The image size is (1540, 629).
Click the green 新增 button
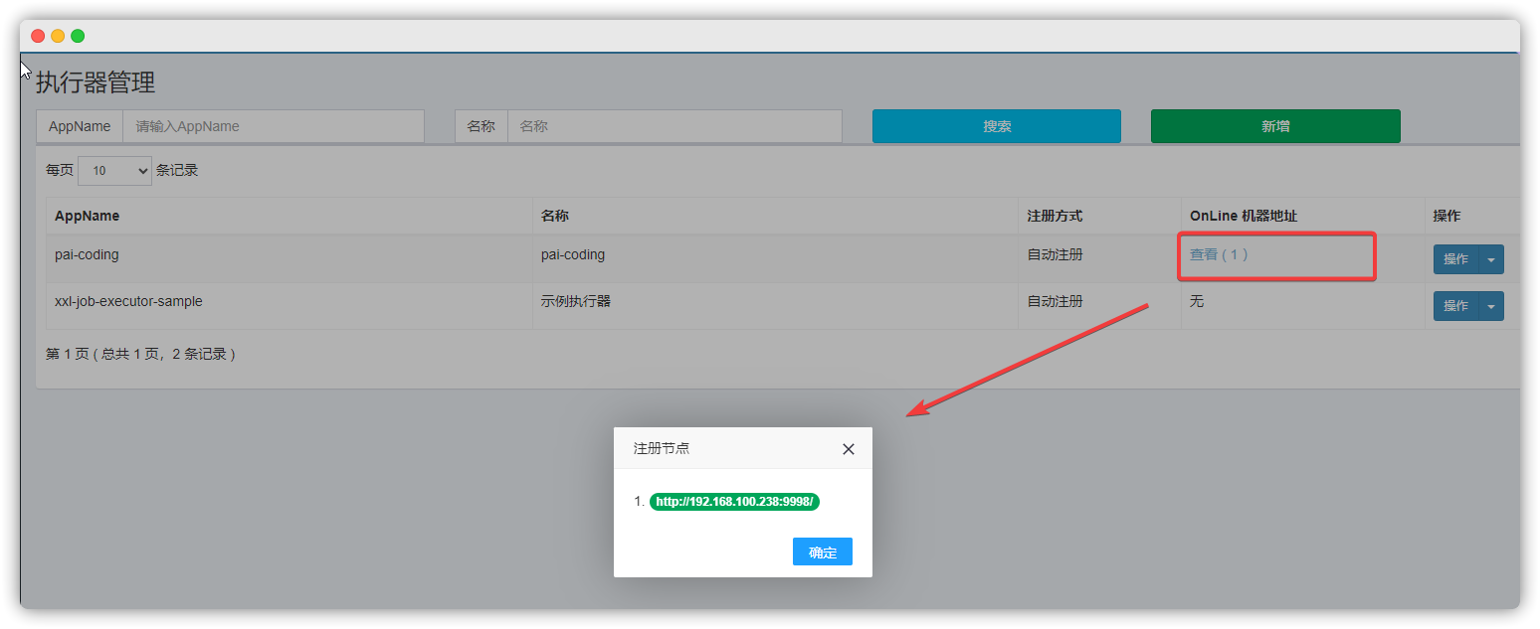[x=1275, y=126]
